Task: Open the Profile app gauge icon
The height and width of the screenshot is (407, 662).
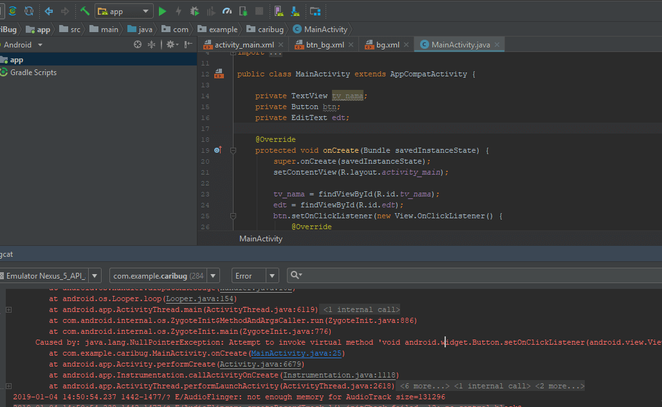Action: tap(227, 12)
